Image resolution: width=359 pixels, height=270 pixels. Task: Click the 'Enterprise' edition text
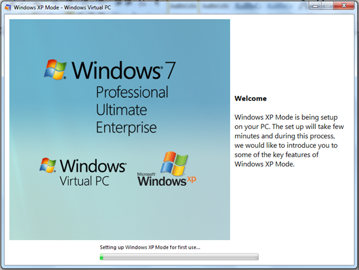pos(126,128)
